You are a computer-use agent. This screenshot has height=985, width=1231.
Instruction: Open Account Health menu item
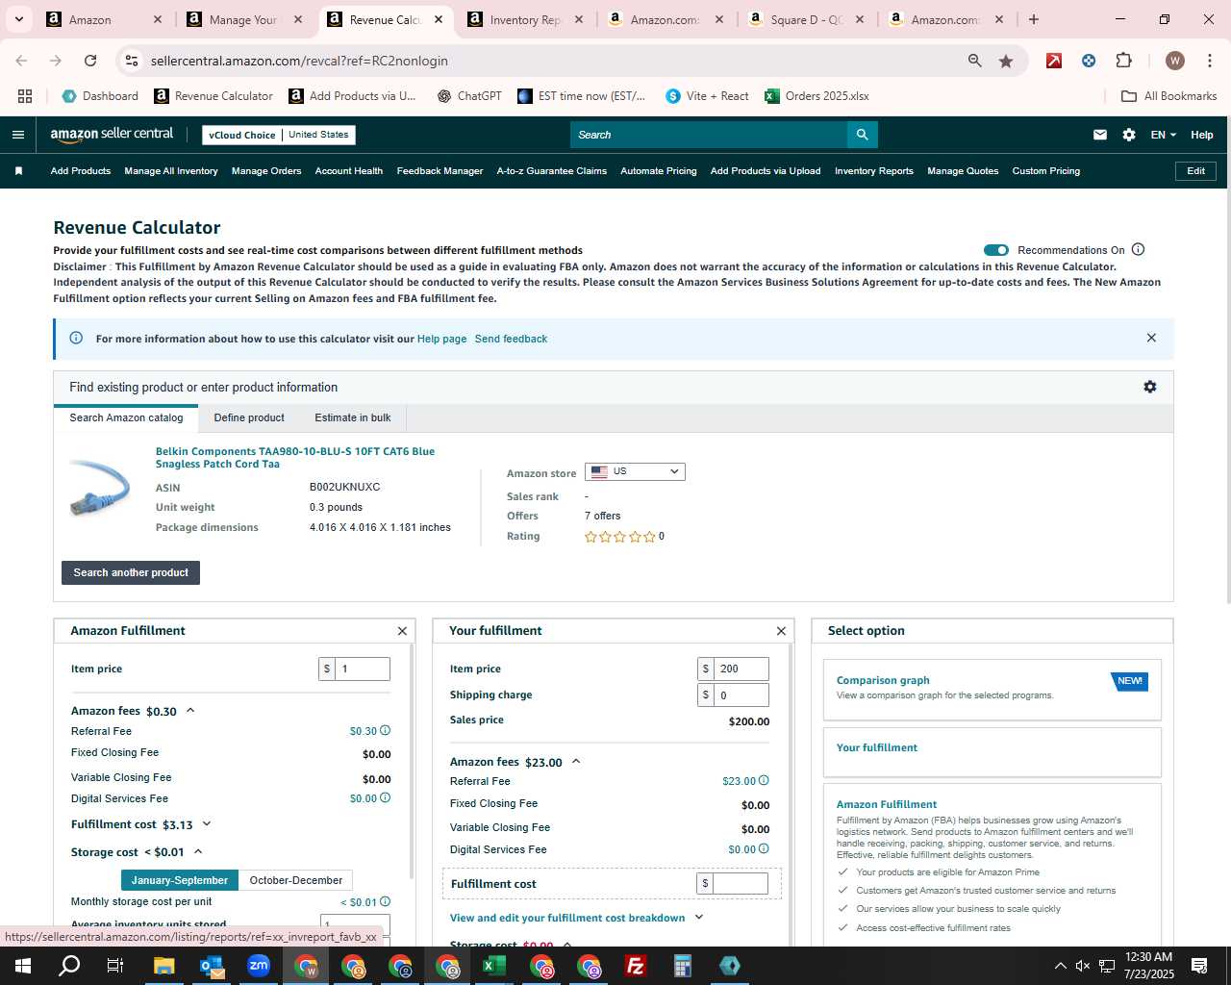click(x=349, y=171)
